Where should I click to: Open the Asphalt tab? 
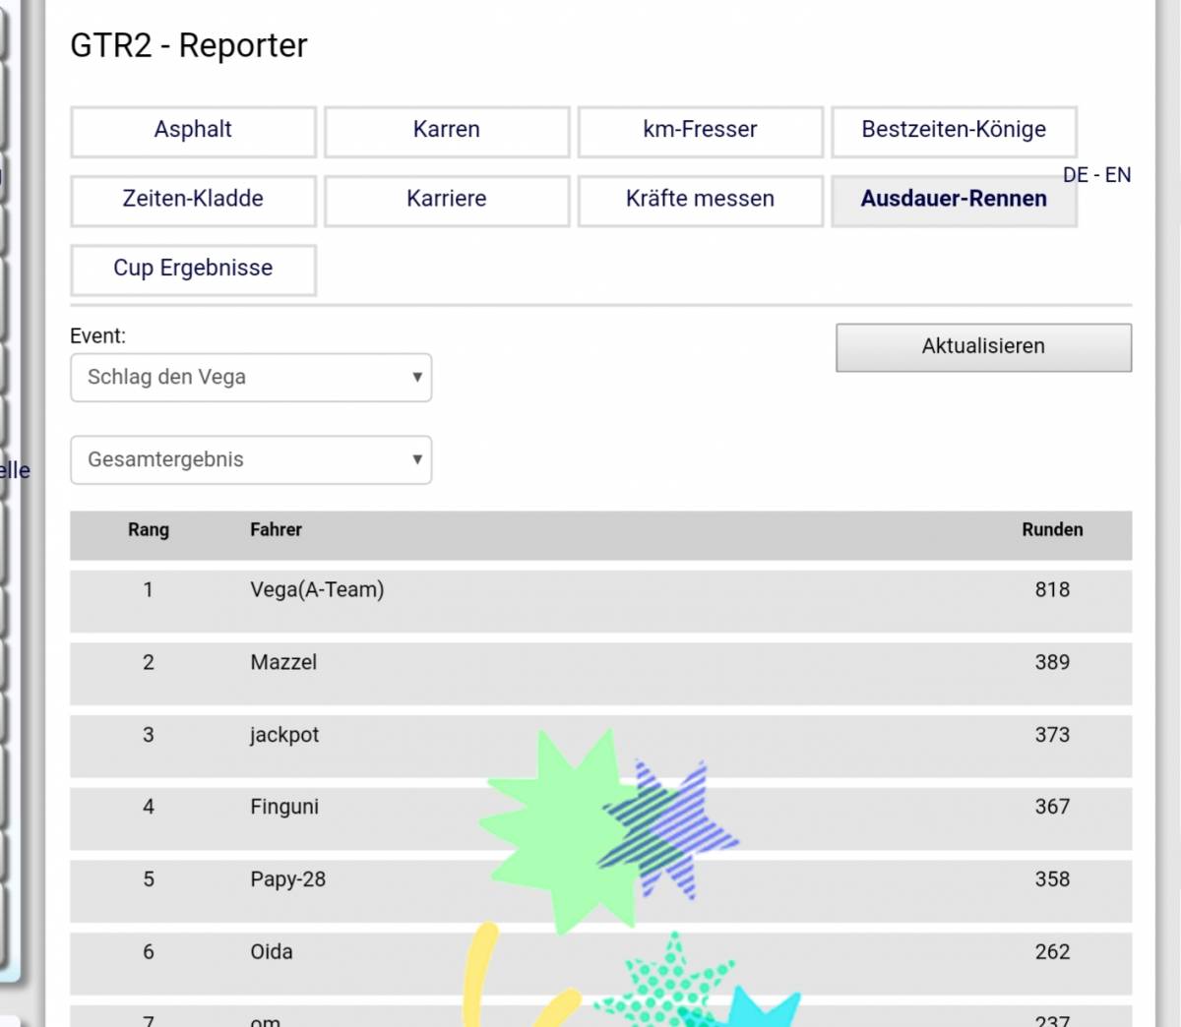click(193, 131)
